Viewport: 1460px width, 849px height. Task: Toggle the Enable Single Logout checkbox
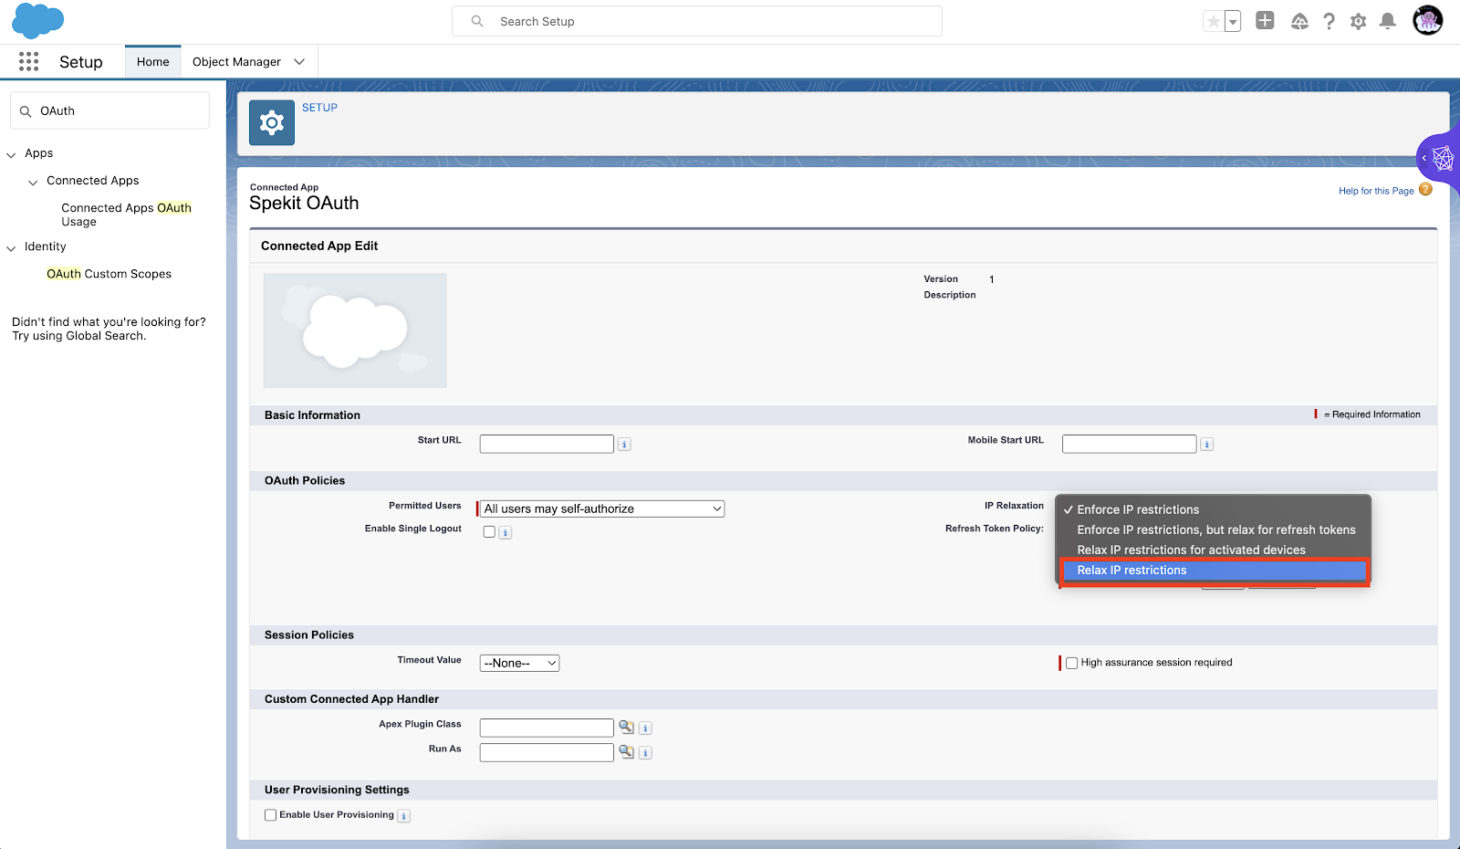click(x=489, y=531)
